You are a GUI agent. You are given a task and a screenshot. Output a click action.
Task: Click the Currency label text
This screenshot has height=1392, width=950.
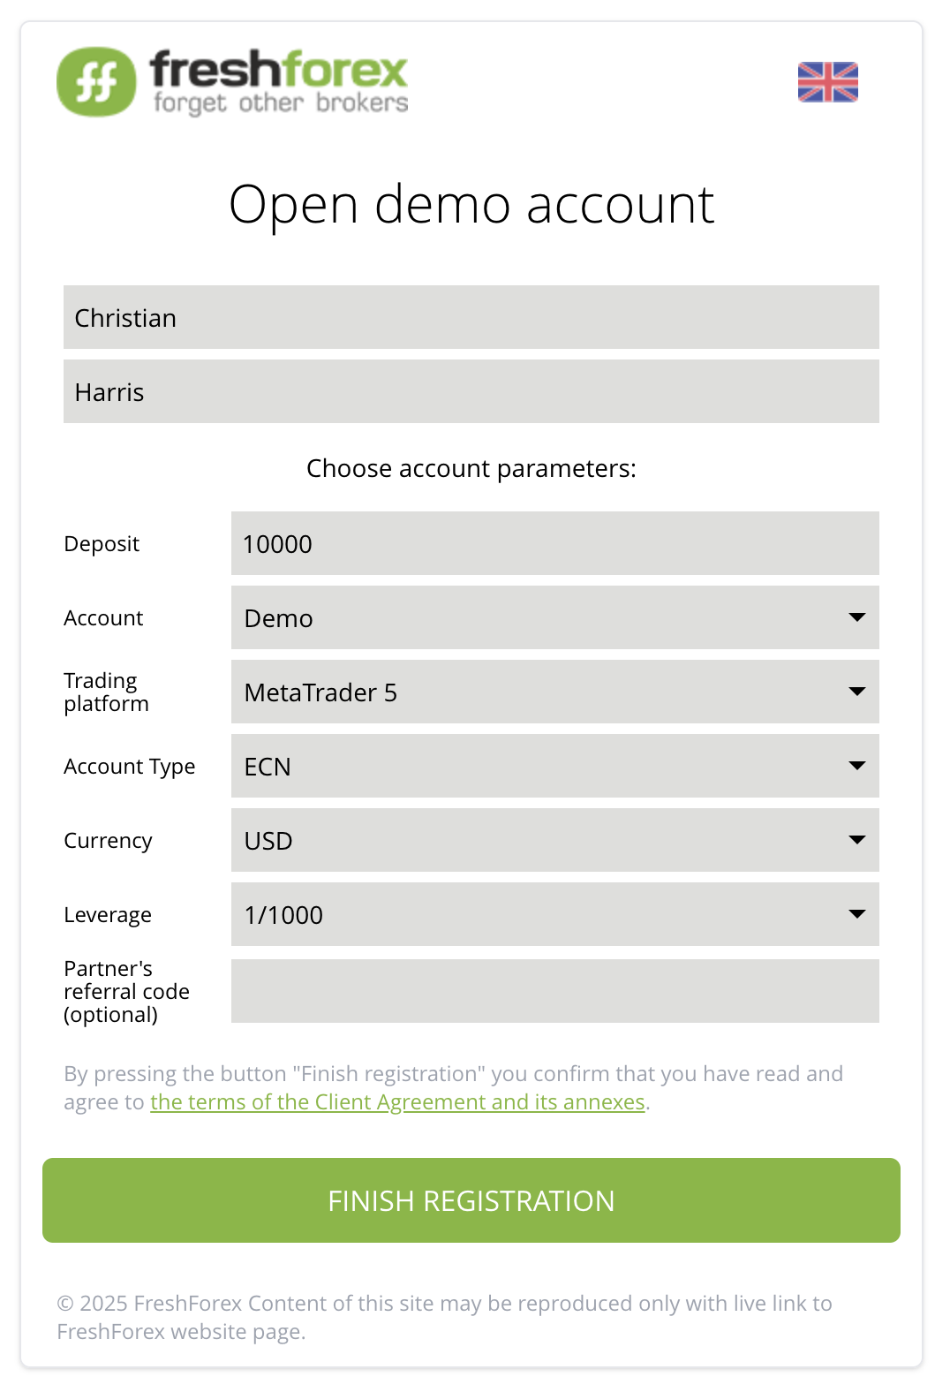tap(108, 841)
